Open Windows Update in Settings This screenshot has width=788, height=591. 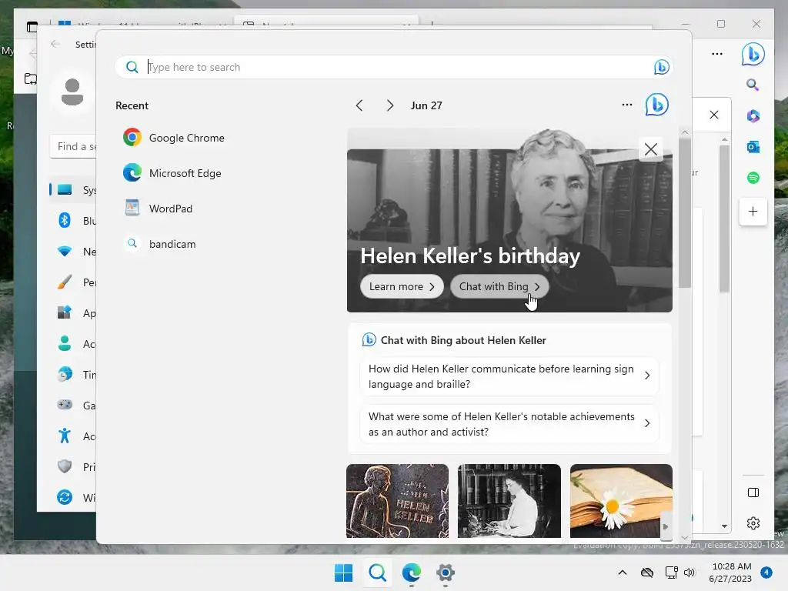pyautogui.click(x=75, y=498)
